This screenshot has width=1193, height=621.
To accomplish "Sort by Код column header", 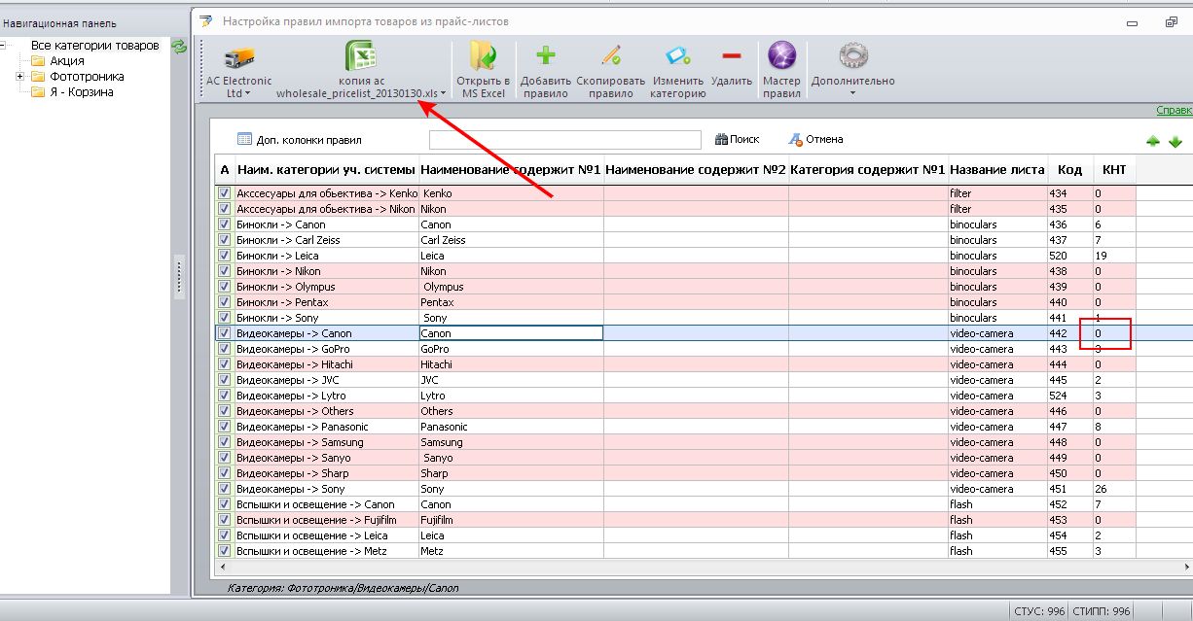I will 1069,170.
